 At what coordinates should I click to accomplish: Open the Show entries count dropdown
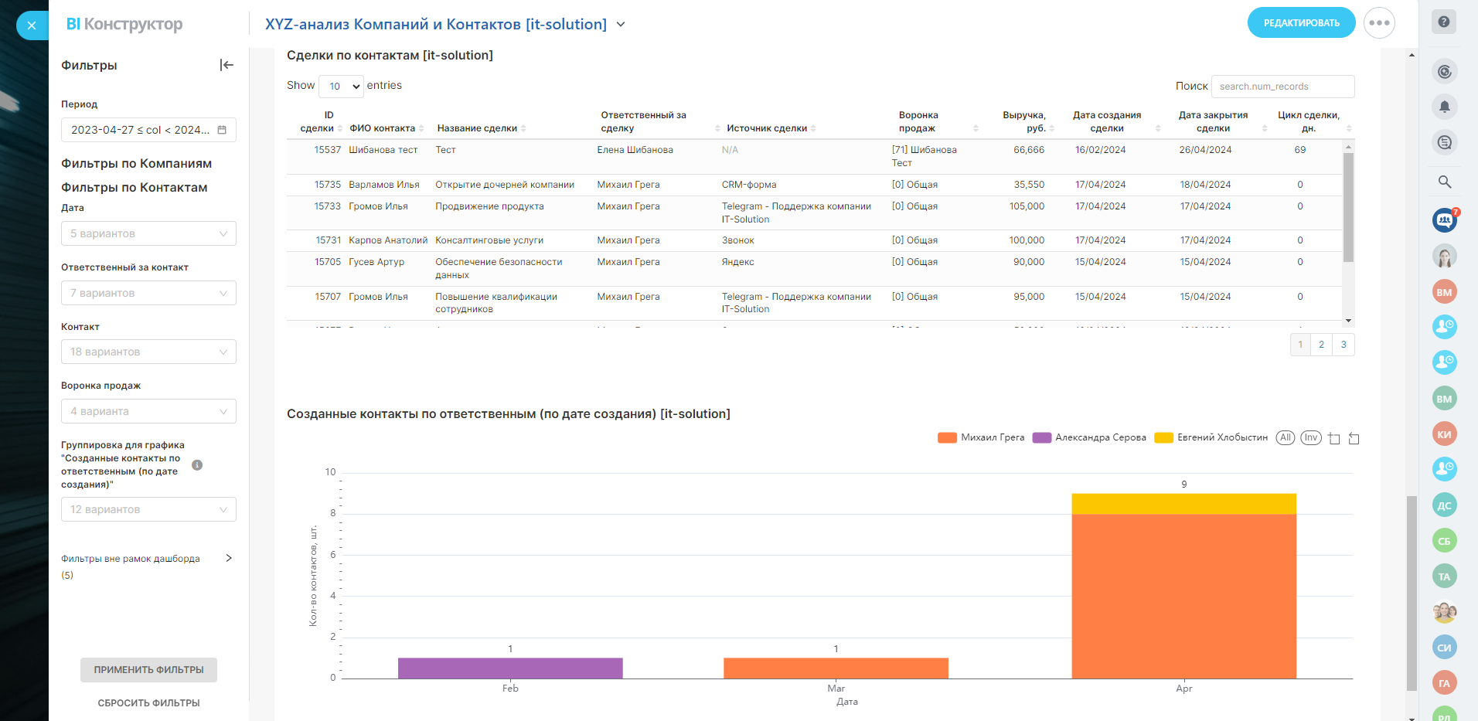341,87
